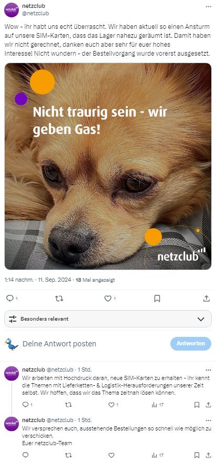The height and width of the screenshot is (462, 216).
Task: Share the main tweet via the share icon
Action: click(x=207, y=299)
